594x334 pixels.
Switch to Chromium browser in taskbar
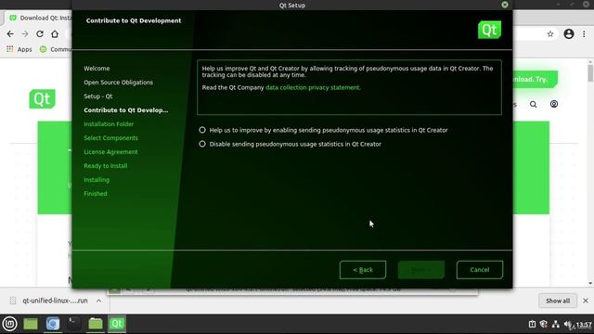point(53,324)
